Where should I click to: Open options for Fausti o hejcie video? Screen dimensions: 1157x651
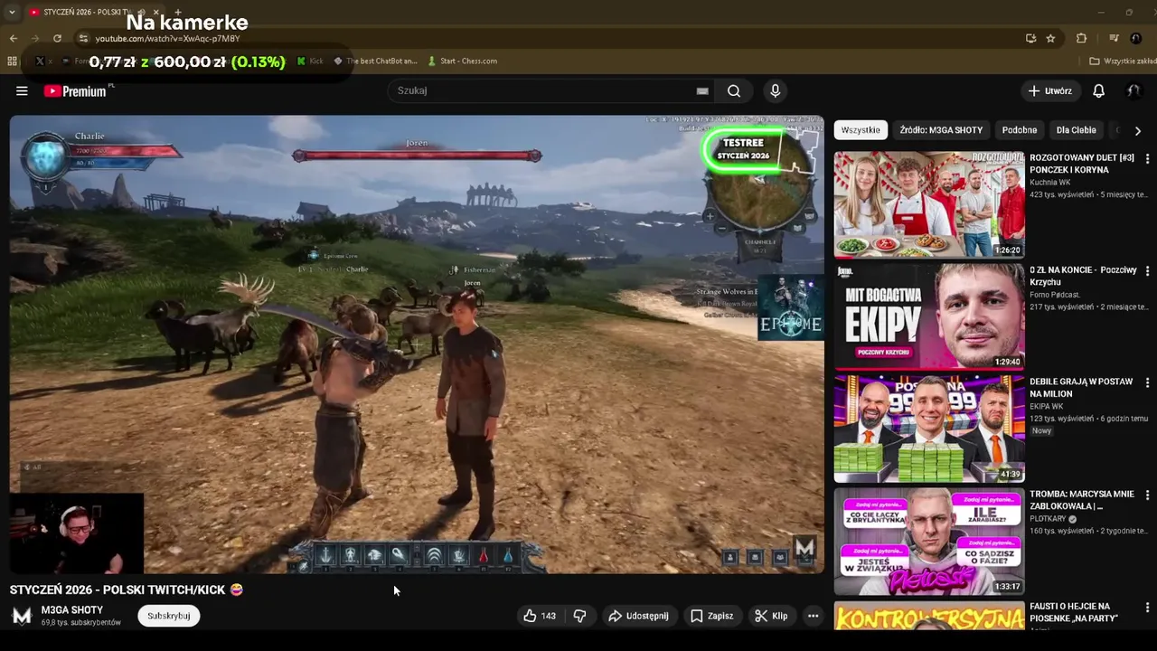1147,608
